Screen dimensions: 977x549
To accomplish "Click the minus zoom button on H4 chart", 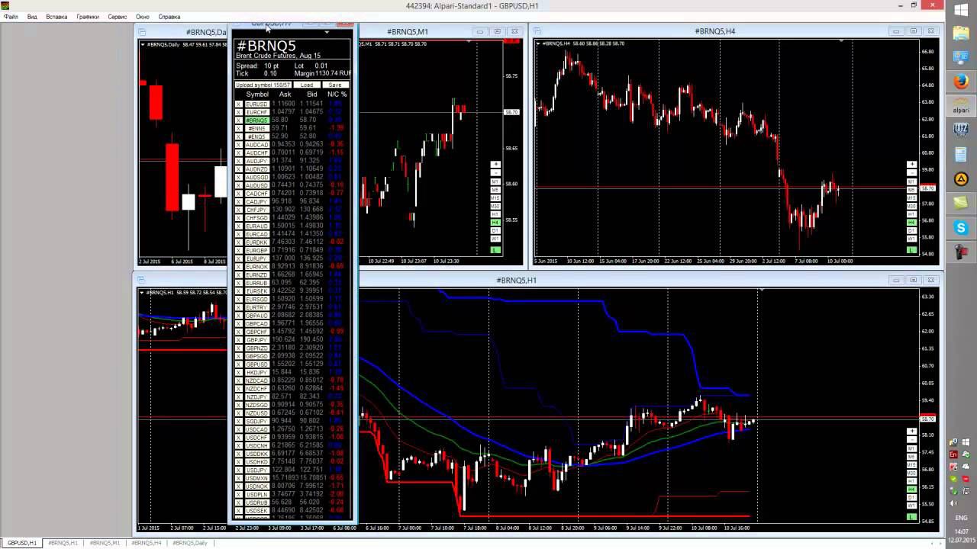I will tap(911, 172).
